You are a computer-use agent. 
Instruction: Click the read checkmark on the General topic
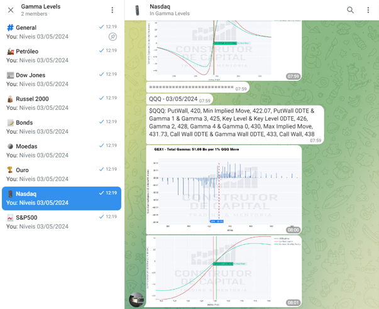click(102, 26)
